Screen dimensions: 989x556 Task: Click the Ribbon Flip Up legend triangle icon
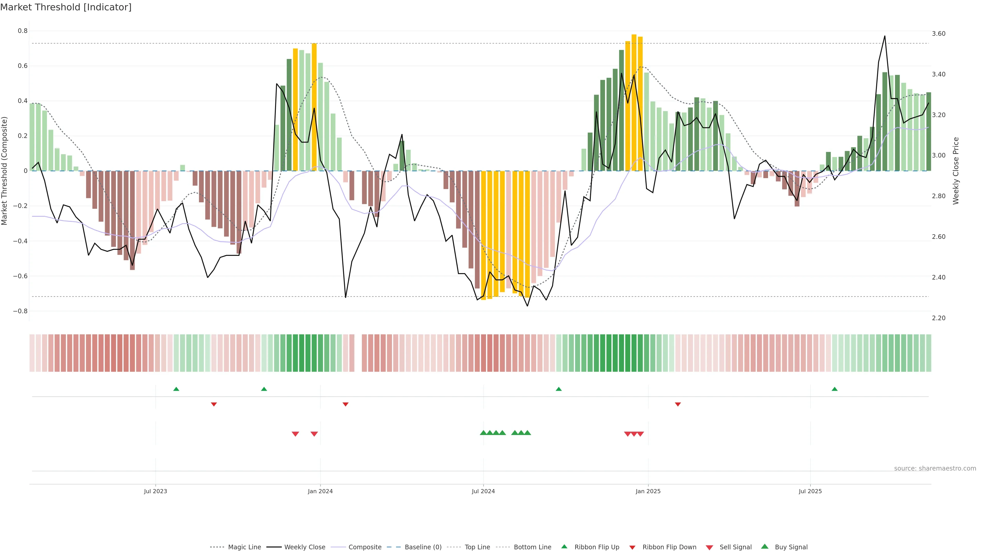tap(564, 546)
